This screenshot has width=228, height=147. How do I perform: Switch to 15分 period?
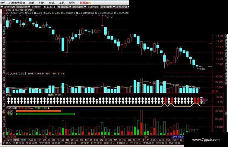(x=169, y=140)
